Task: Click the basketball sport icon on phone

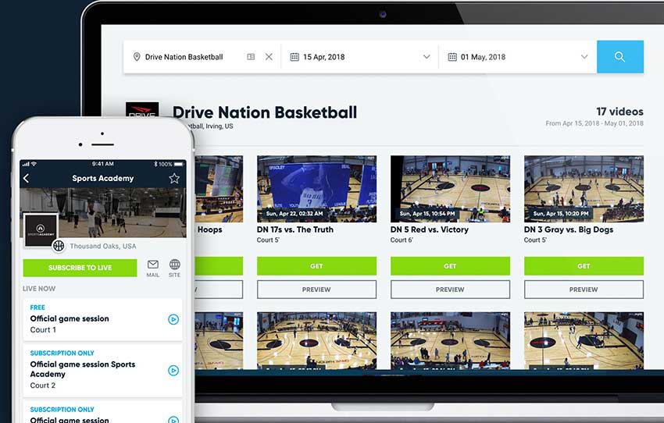Action: [x=59, y=246]
